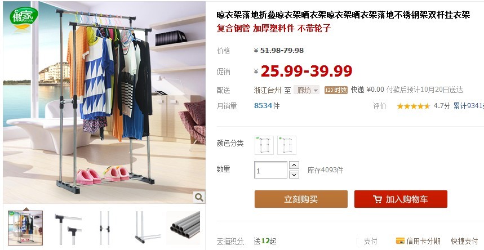Click the credit card installment icon

pos(400,241)
